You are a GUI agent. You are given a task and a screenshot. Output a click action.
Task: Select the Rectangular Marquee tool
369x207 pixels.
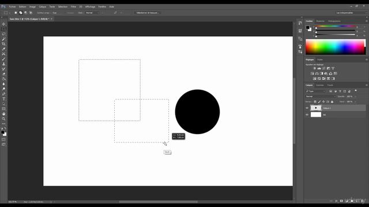click(3, 29)
